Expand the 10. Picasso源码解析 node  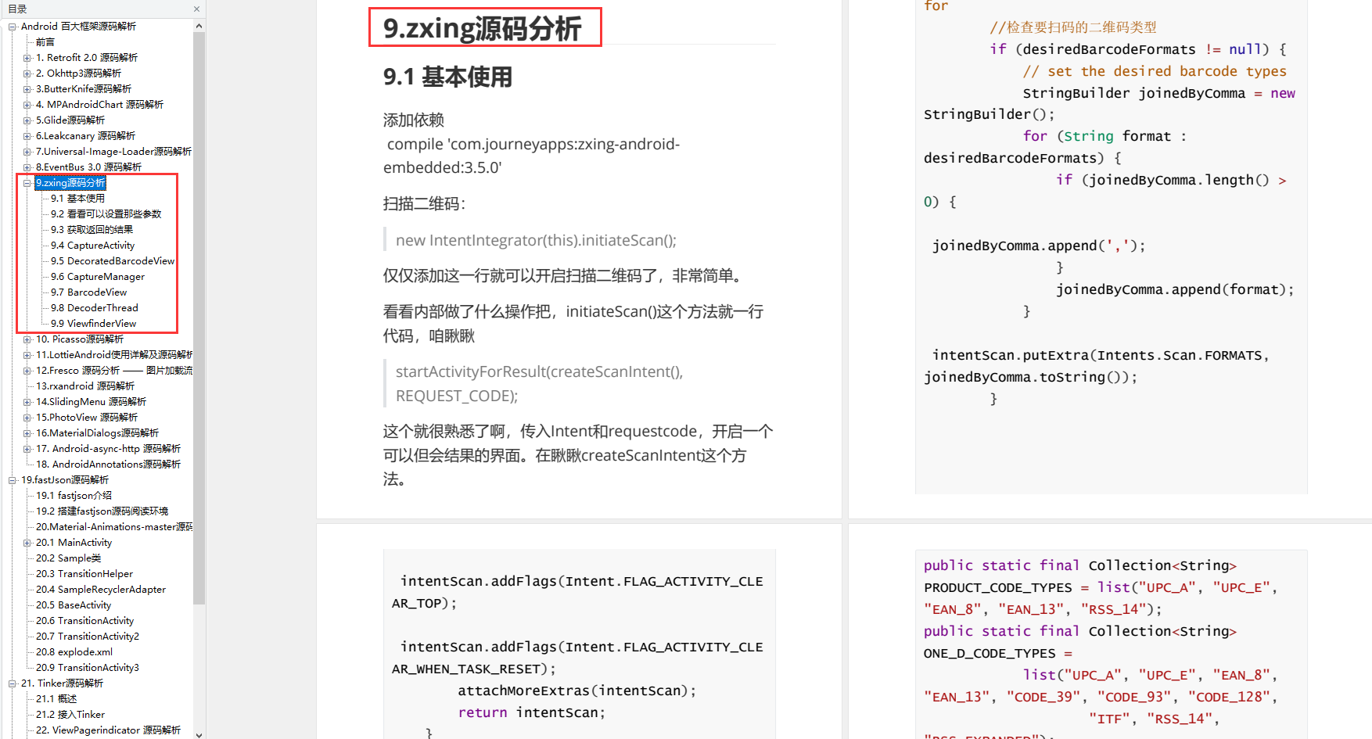27,339
